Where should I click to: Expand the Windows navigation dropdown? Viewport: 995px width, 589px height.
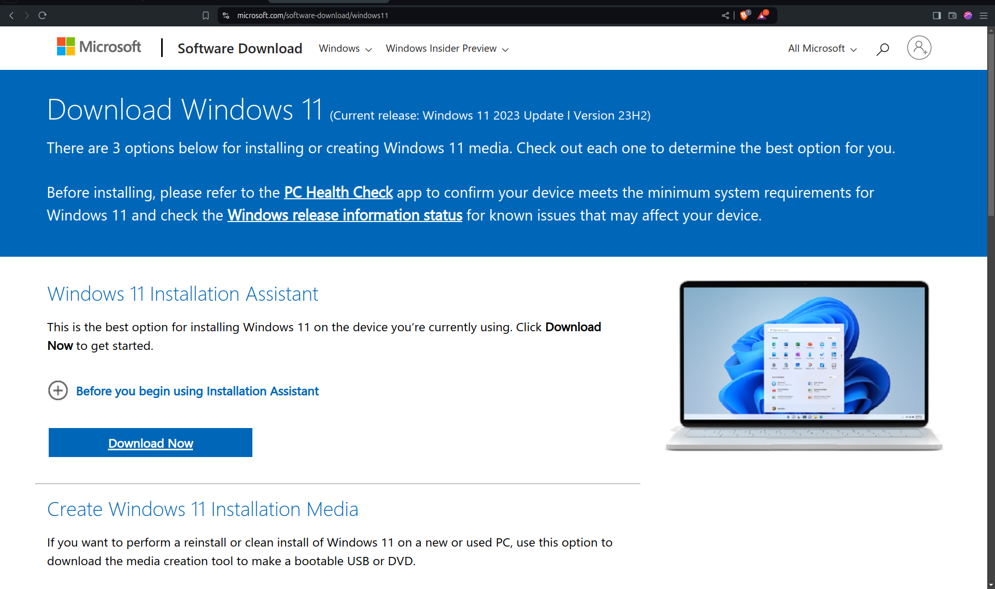click(345, 49)
